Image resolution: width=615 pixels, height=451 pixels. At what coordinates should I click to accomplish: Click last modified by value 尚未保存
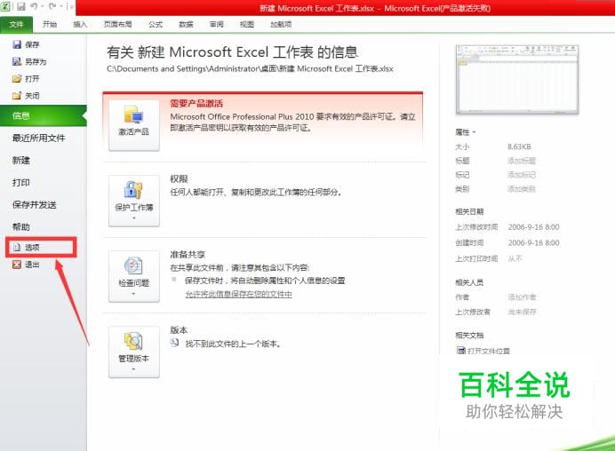click(x=522, y=313)
